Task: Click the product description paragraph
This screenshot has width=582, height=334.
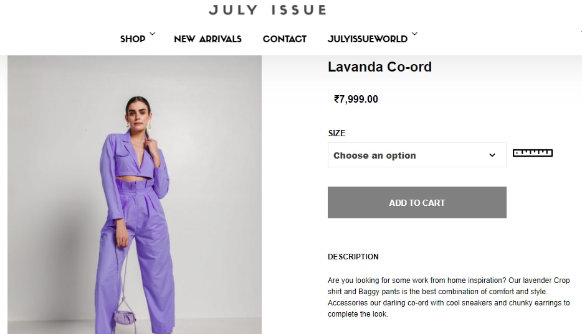Action: 449,297
